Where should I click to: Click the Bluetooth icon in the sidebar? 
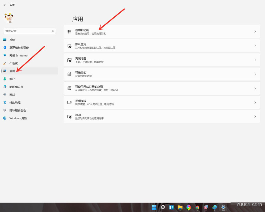[x=5, y=47]
